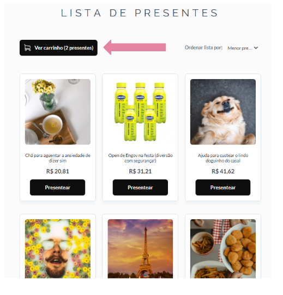Click Presentear for the doguinho do casal
This screenshot has height=295, width=283.
[223, 188]
